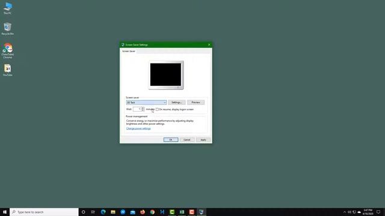Open the Mail app in the taskbar
The image size is (385, 216).
132,212
